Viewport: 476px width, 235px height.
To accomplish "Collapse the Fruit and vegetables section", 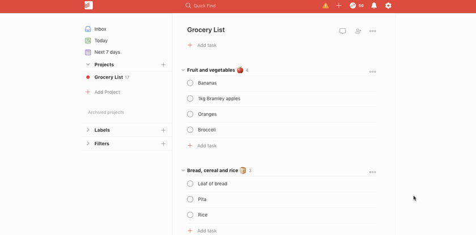I will click(x=183, y=71).
